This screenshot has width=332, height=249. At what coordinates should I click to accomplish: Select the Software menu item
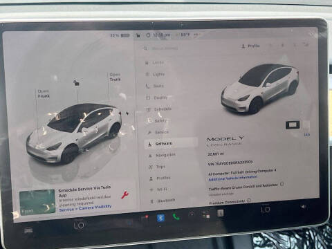point(171,144)
